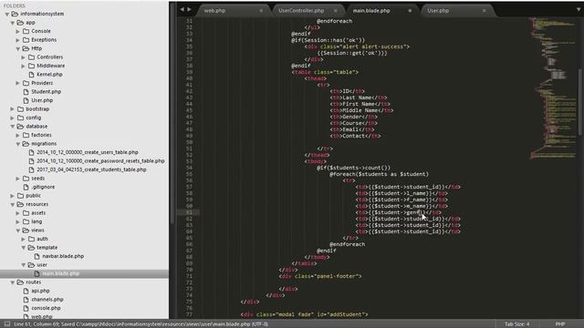584x328 pixels.
Task: Go to next tab arrow
Action: point(189,10)
